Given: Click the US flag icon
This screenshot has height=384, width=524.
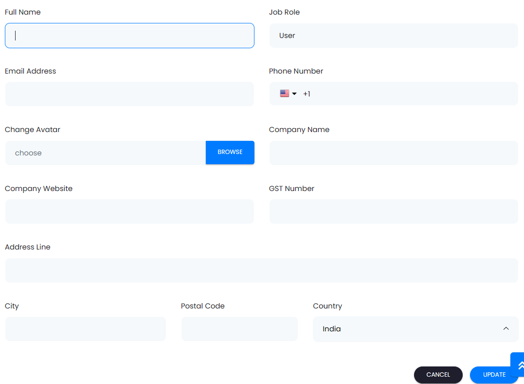Looking at the screenshot, I should point(284,94).
